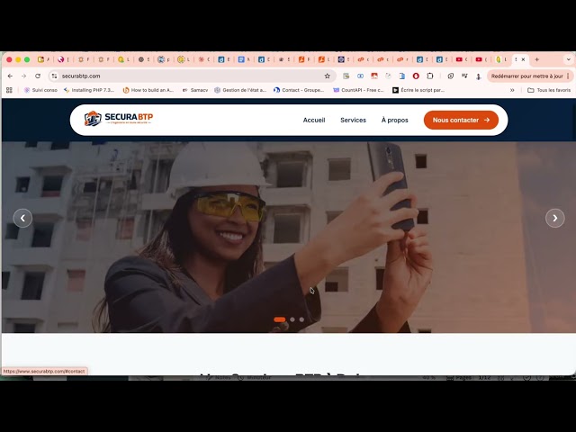Jump to the third carousel dot

[301, 319]
